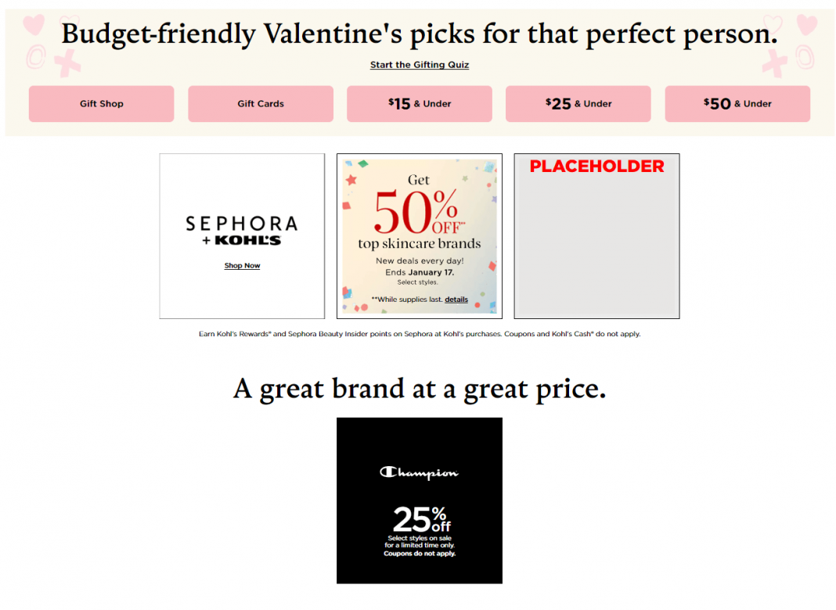Open the skincare offer details link
836x610 pixels.
click(x=456, y=299)
